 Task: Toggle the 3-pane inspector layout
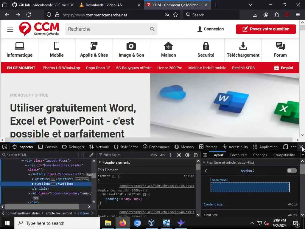pos(205,155)
